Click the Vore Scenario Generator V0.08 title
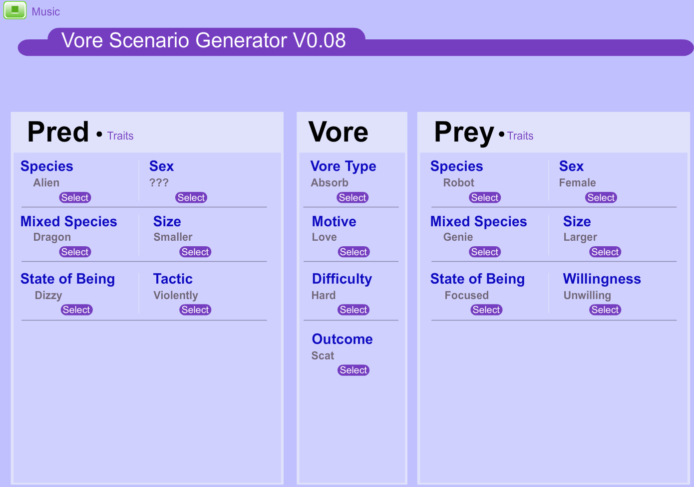The height and width of the screenshot is (487, 694). pos(204,40)
